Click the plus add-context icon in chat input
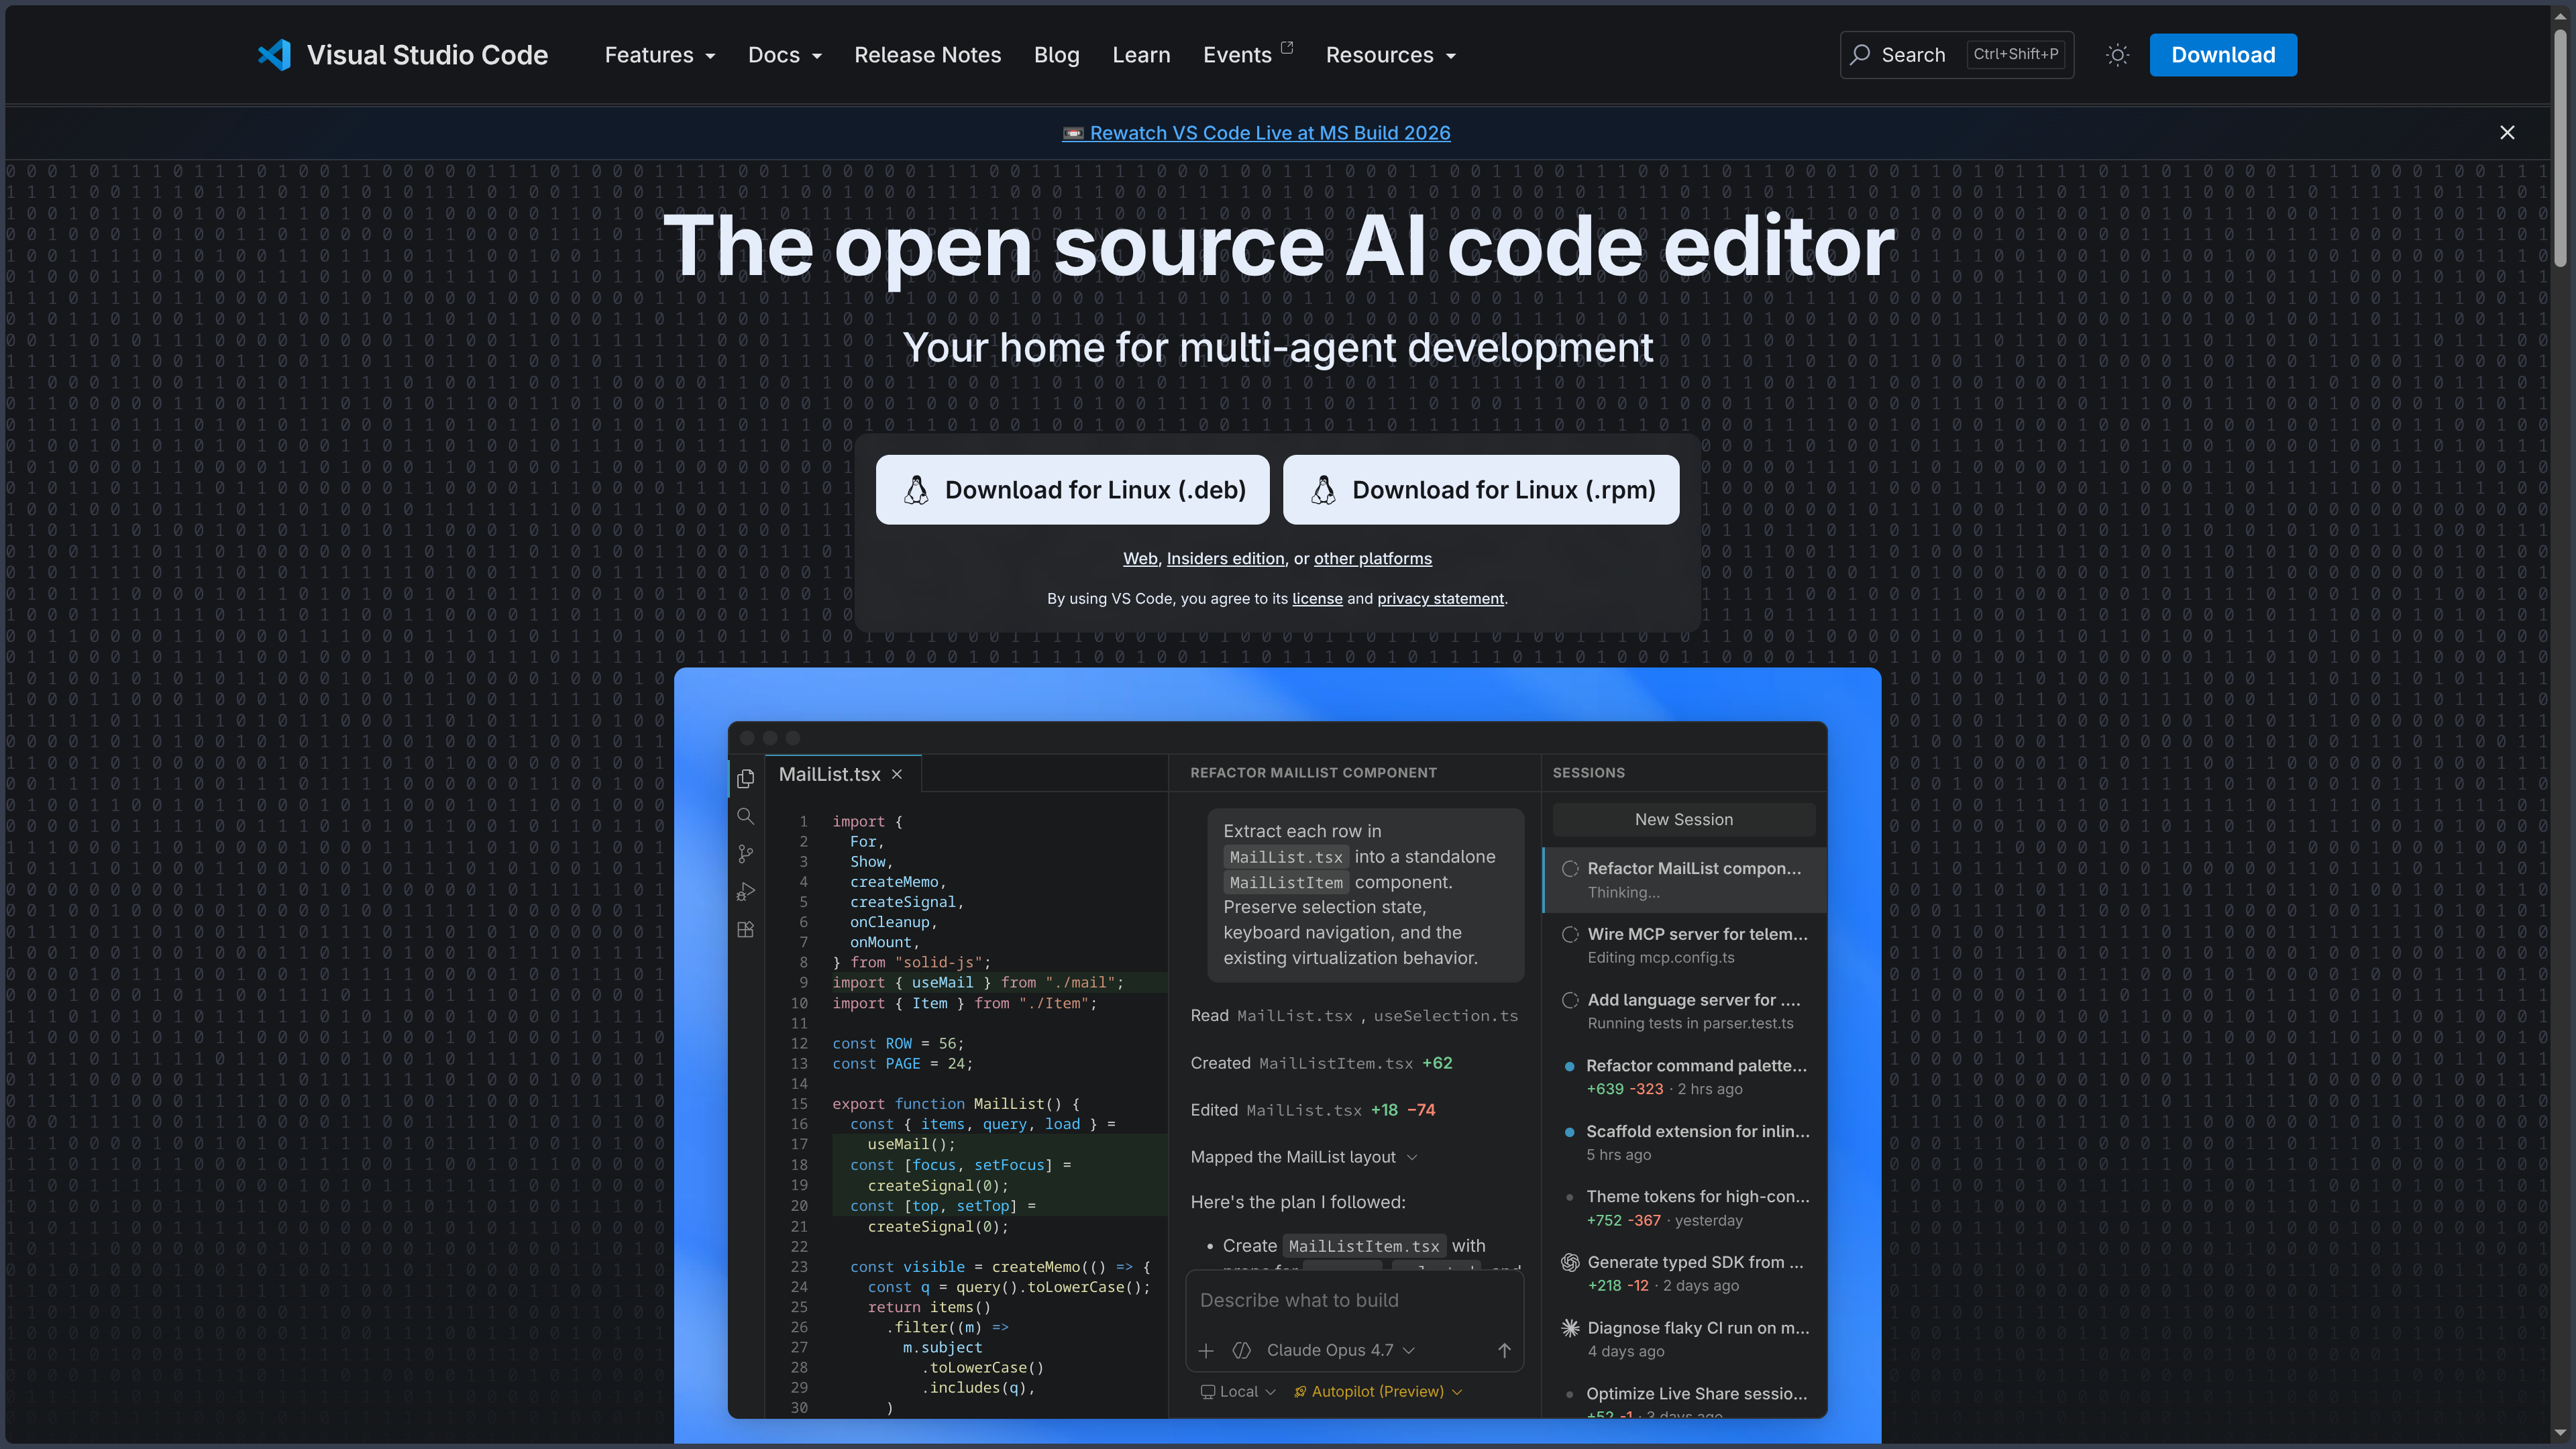 1206,1351
